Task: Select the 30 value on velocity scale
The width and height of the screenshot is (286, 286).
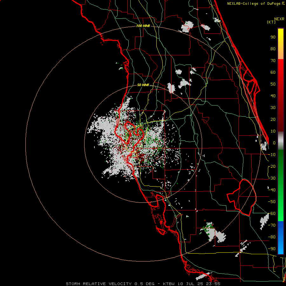Action: pos(273,108)
